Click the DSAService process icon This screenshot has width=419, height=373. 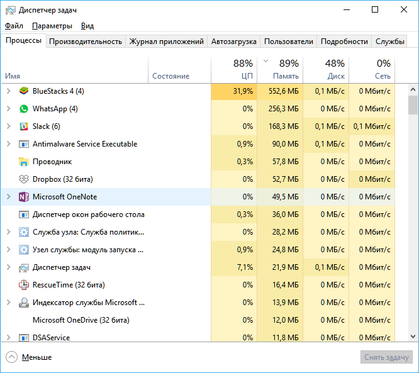click(x=24, y=338)
